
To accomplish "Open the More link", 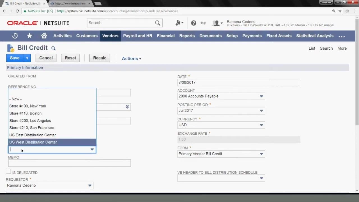I will point(342,48).
